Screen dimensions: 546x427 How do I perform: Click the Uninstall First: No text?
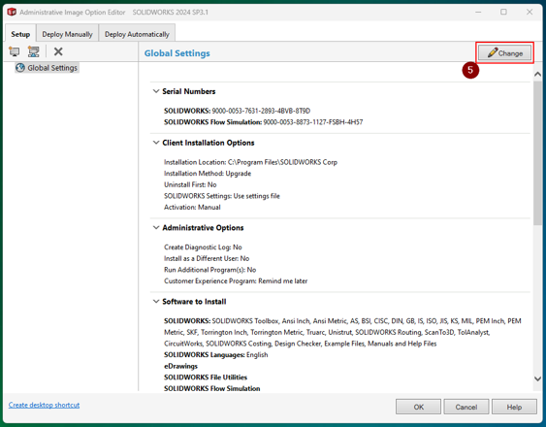click(190, 184)
